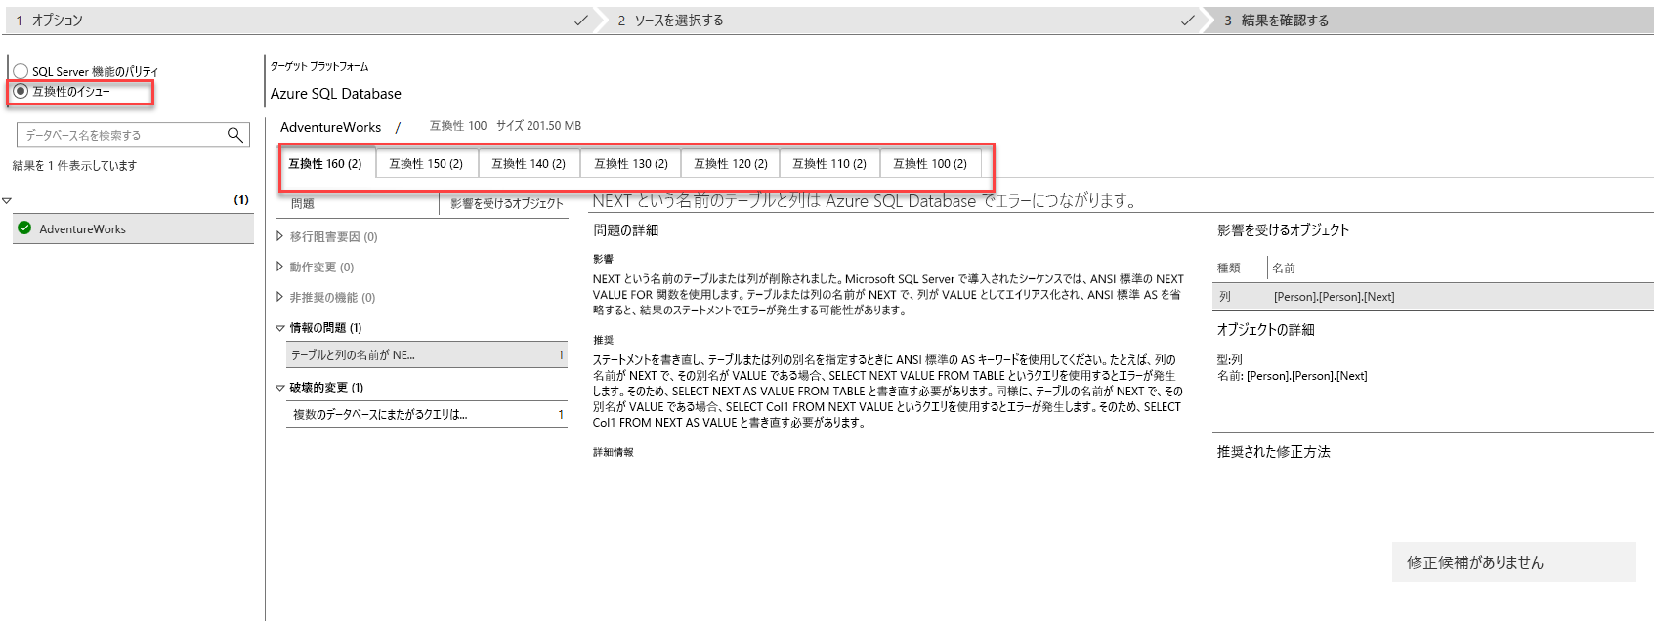The image size is (1654, 621).
Task: Click the 種類 column header
Action: [x=1229, y=268]
